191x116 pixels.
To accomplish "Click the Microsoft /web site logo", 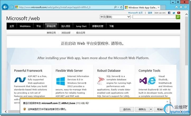I will (x=23, y=18).
